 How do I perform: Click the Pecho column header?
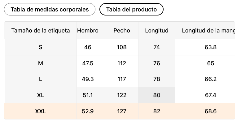122,30
